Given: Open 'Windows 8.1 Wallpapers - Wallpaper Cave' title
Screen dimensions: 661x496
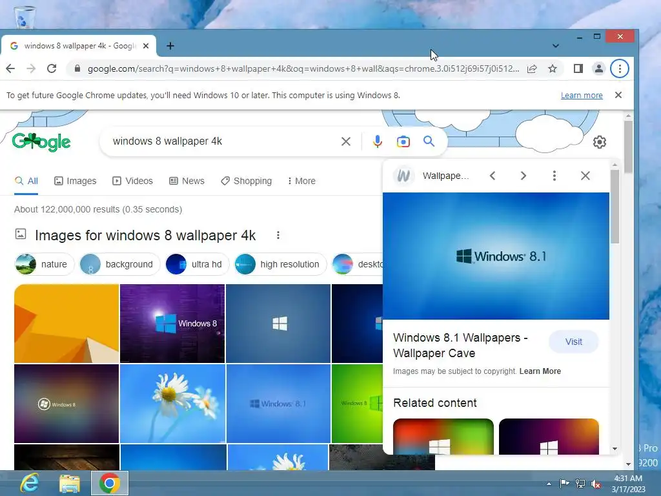Looking at the screenshot, I should 460,346.
